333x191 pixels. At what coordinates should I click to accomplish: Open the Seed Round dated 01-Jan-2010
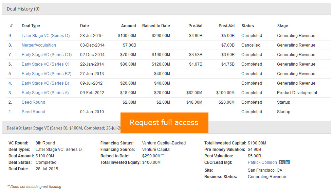(x=33, y=112)
